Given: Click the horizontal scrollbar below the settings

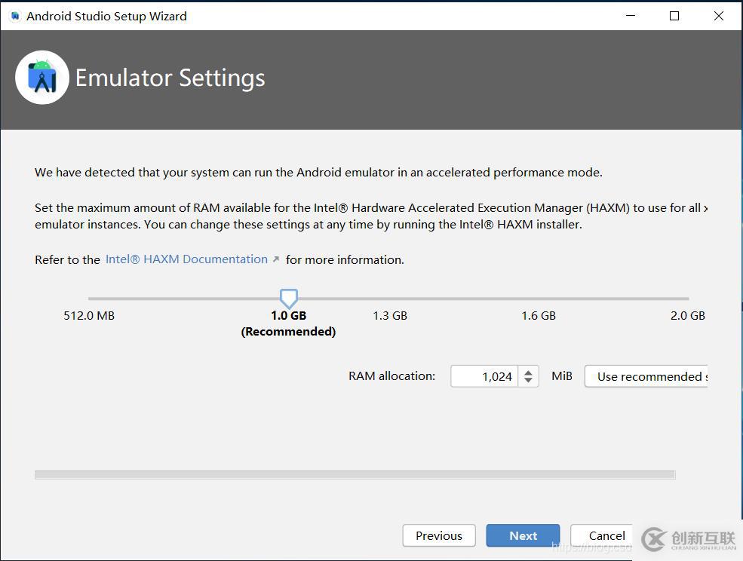Looking at the screenshot, I should click(x=355, y=475).
